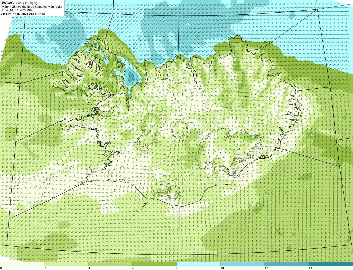Click the '0' label on the color scale

[1, 268]
